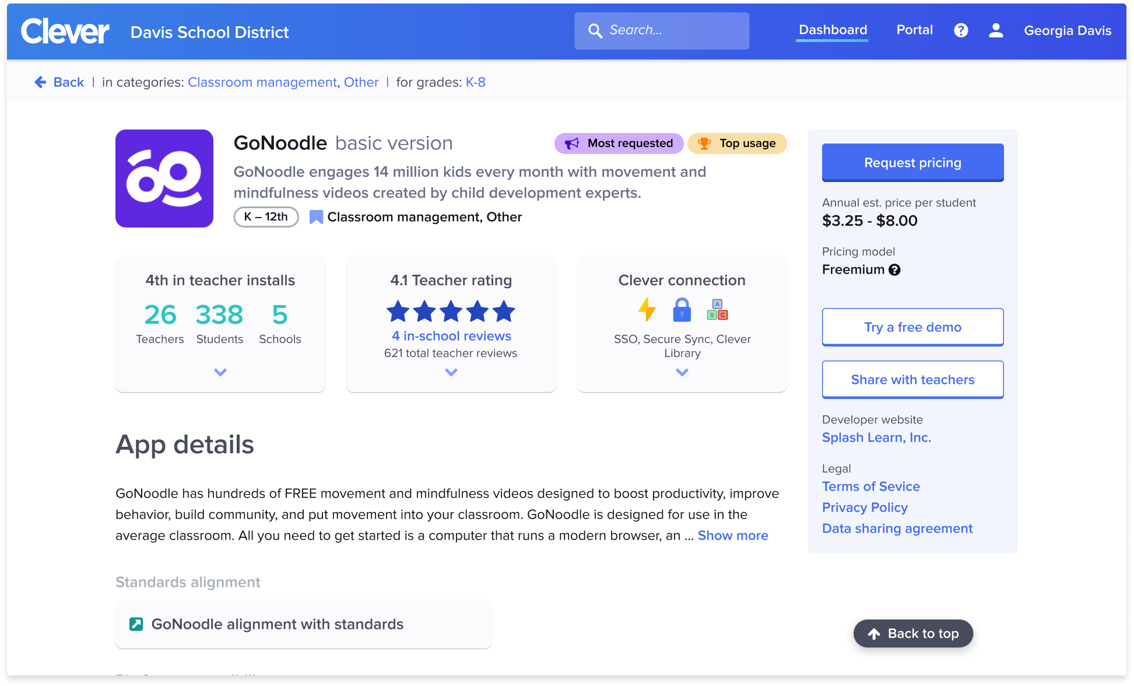1134x686 pixels.
Task: Click the 621 total teacher reviews text
Action: click(451, 353)
